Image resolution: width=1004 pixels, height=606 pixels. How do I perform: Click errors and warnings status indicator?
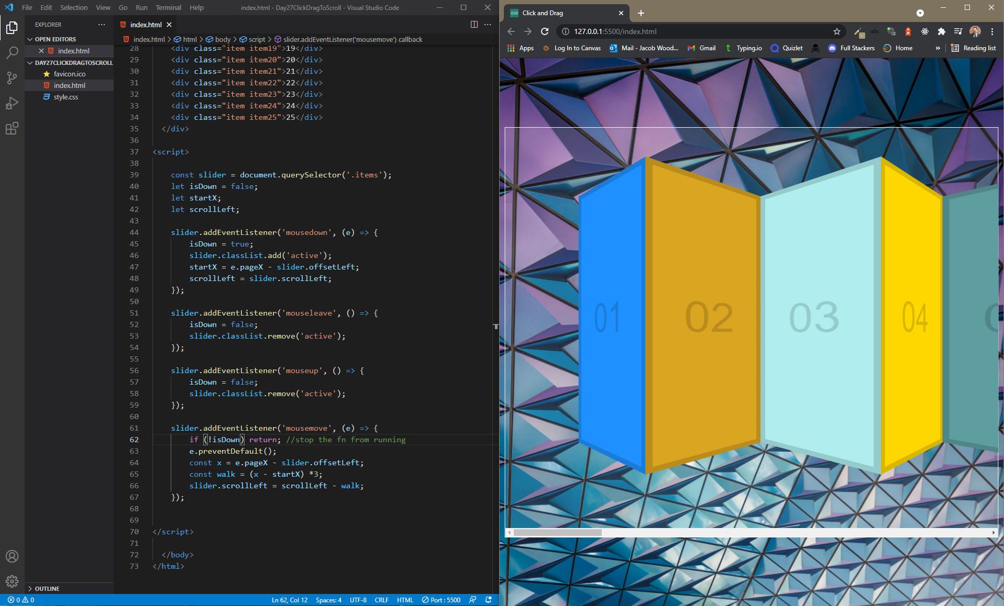(21, 600)
